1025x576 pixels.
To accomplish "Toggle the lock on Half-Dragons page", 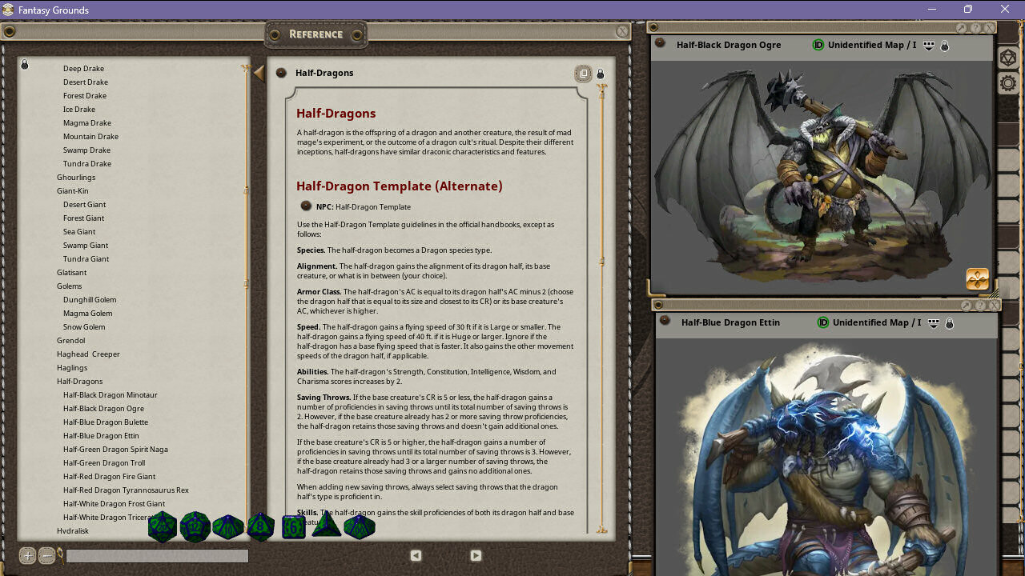I will pyautogui.click(x=601, y=74).
